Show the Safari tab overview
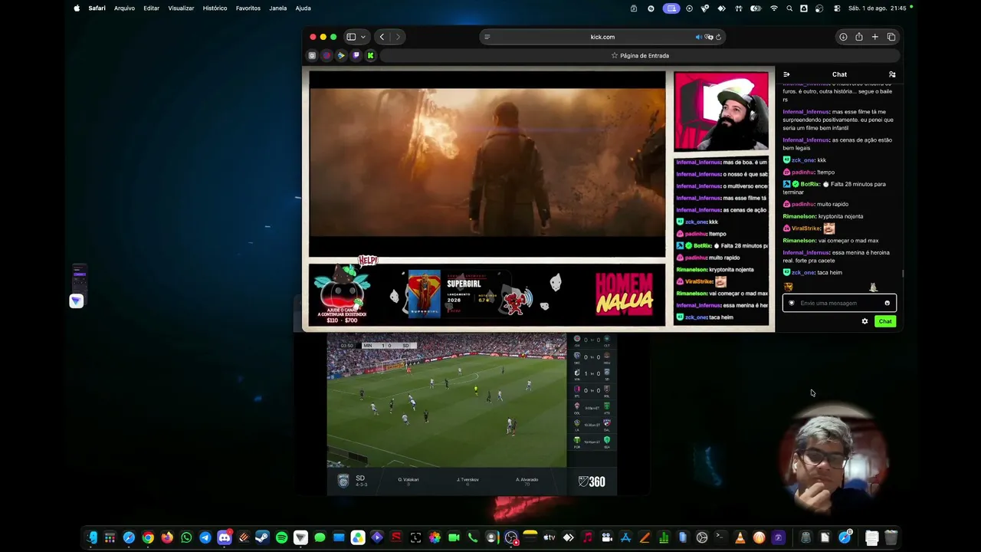Screen dimensions: 981x552 pyautogui.click(x=891, y=37)
